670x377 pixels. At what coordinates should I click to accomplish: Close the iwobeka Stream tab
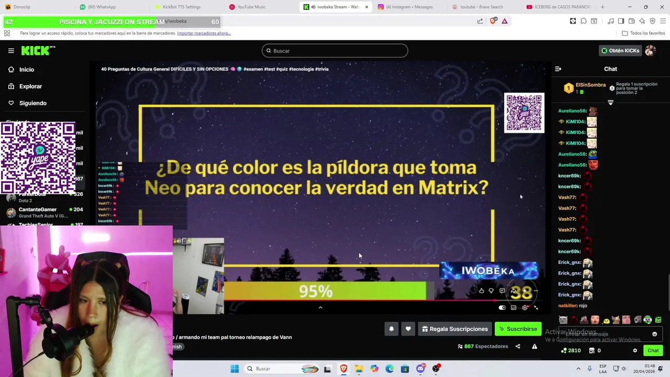pos(366,7)
